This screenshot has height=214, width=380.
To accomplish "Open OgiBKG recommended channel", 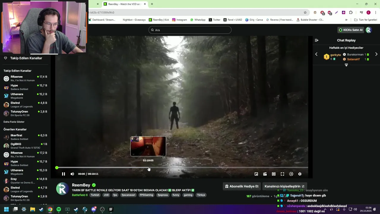I will (x=25, y=146).
